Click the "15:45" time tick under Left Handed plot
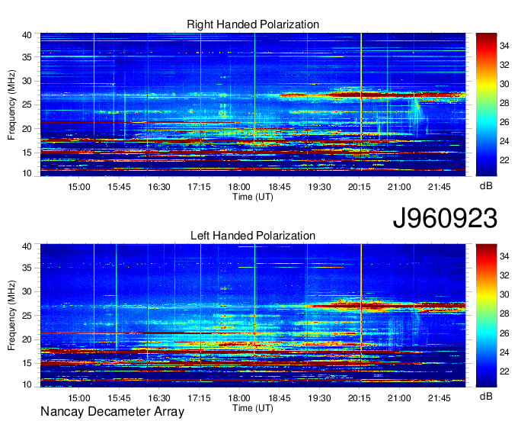Screen dimensions: 518x421 [119, 398]
